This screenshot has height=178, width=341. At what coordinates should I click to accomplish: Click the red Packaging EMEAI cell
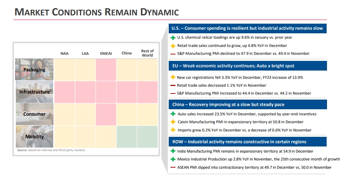(x=106, y=70)
